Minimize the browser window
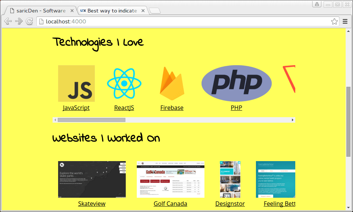 pos(328,4)
